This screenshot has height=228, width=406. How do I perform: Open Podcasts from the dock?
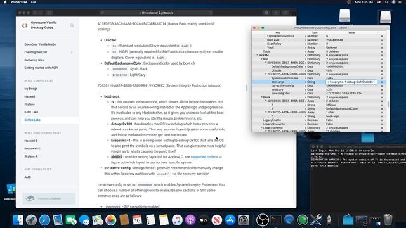[190, 220]
